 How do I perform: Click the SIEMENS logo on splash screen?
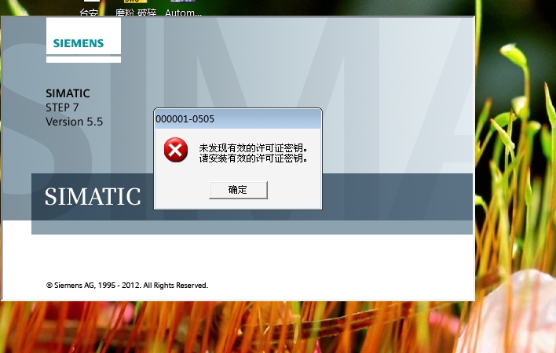point(79,43)
